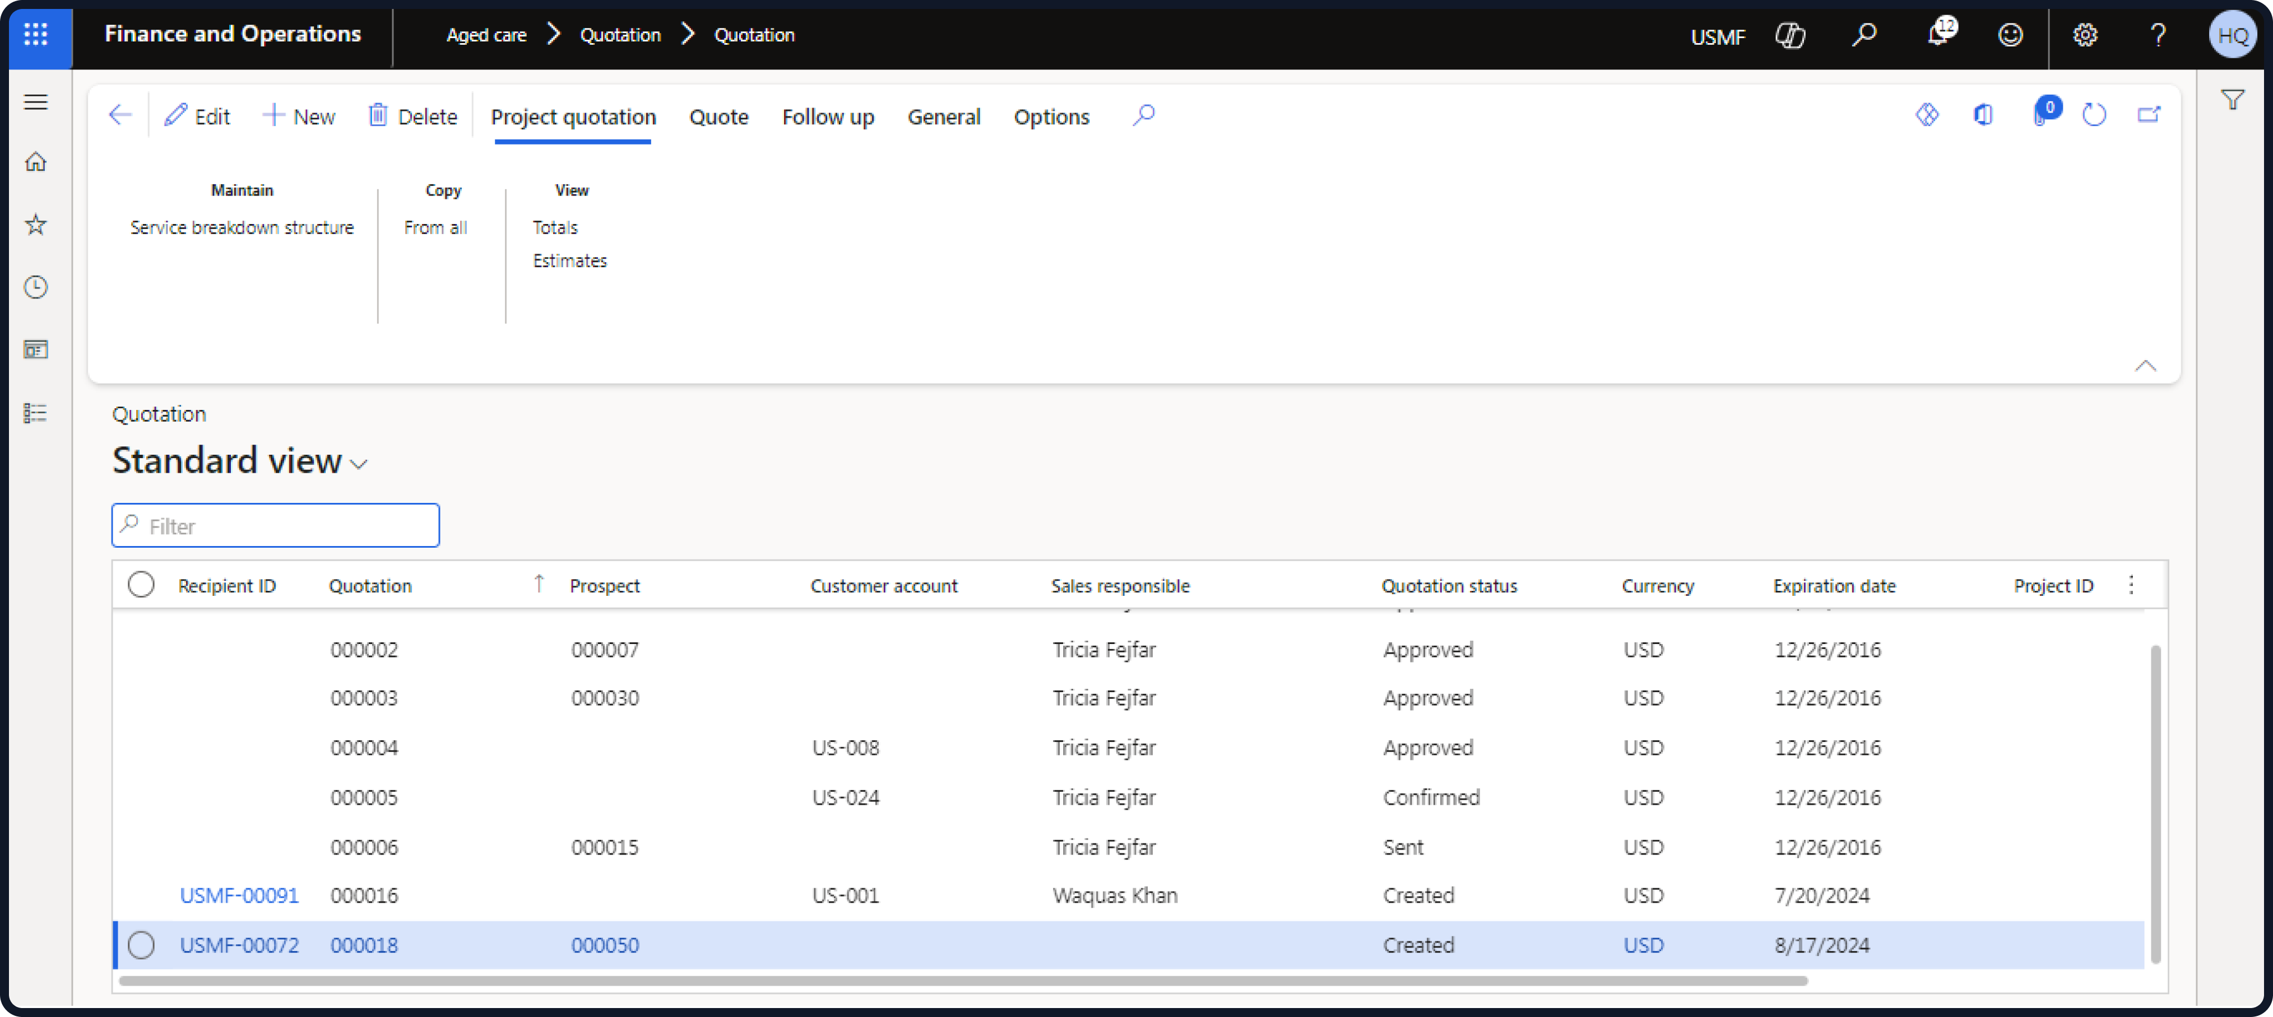Open Currency column header menu
This screenshot has width=2273, height=1017.
click(1657, 586)
